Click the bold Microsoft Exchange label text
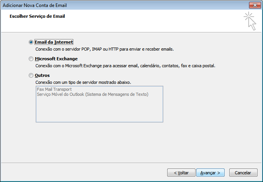The height and width of the screenshot is (182, 263). [x=56, y=59]
